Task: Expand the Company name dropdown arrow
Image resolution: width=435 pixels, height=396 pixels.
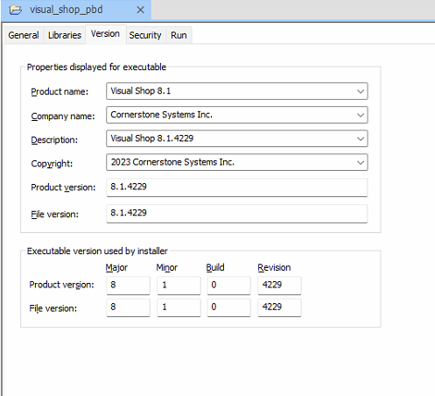Action: pyautogui.click(x=361, y=115)
